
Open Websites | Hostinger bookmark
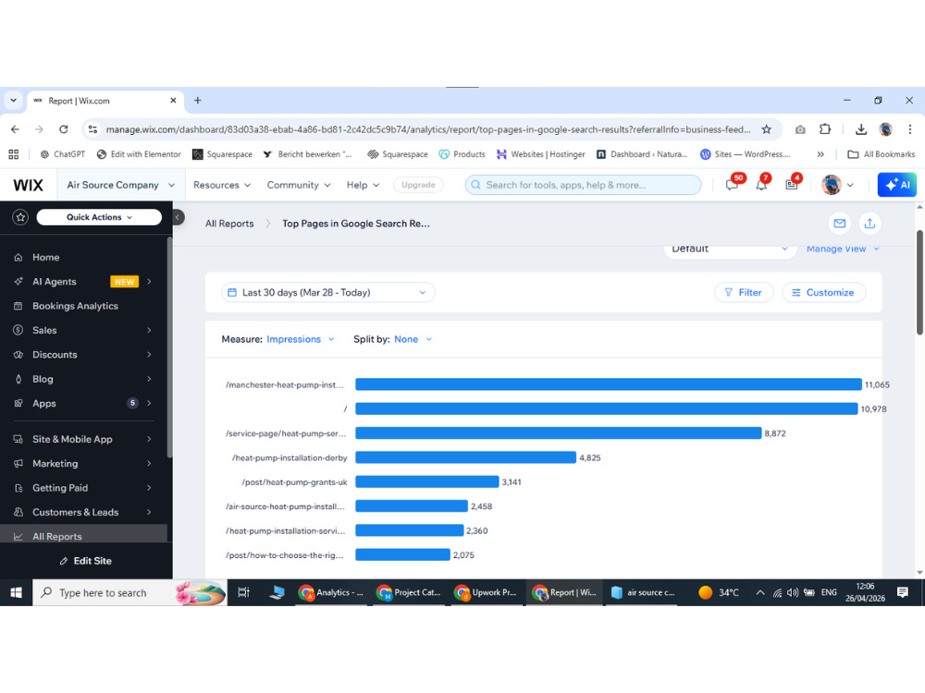(541, 154)
